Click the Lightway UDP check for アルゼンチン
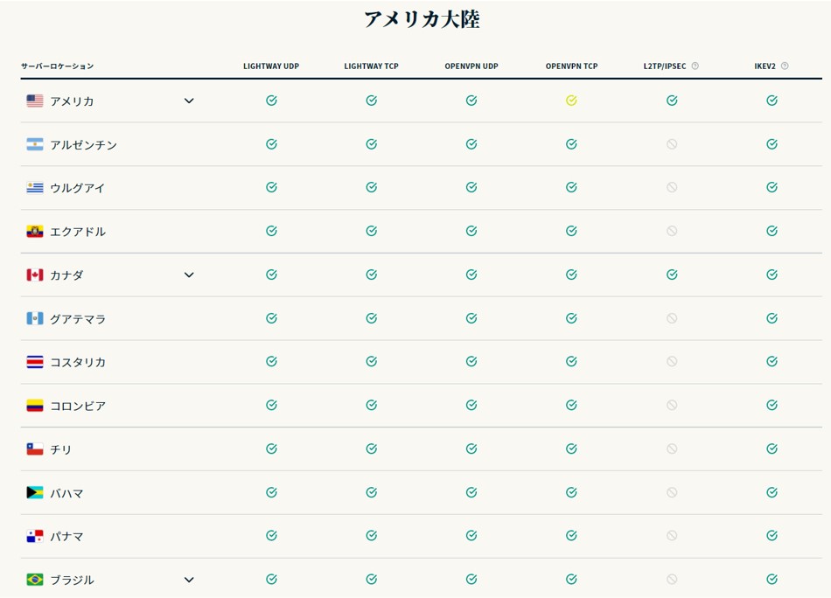The height and width of the screenshot is (598, 831). 271,144
